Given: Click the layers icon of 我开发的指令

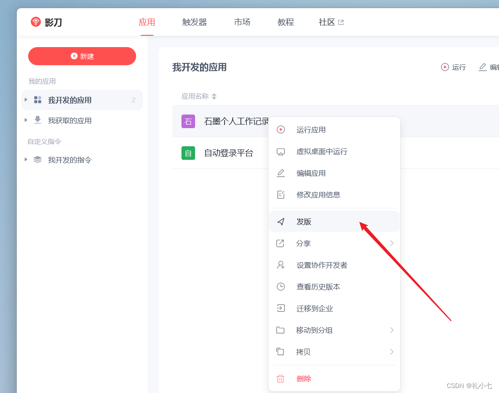Looking at the screenshot, I should pos(38,159).
